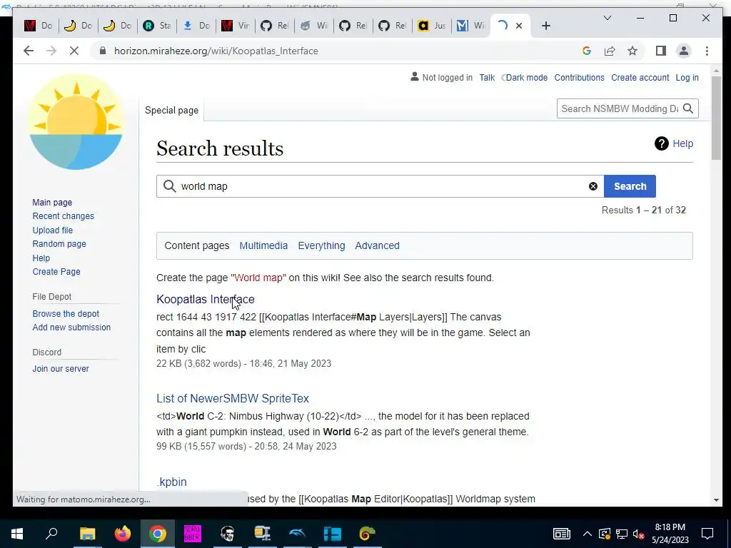Share this page via share icon
This screenshot has height=548, width=731.
(610, 51)
